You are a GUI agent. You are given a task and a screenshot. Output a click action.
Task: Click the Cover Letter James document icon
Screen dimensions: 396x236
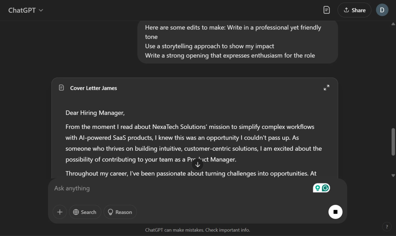61,88
